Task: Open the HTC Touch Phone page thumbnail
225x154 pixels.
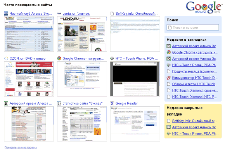Action: pos(135,79)
